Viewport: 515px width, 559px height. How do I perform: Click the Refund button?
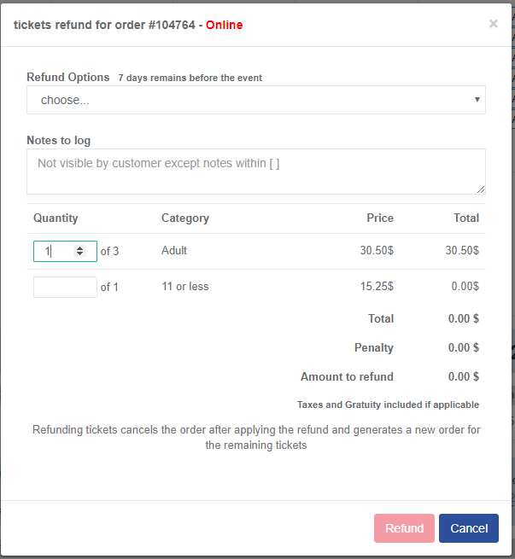coord(404,528)
